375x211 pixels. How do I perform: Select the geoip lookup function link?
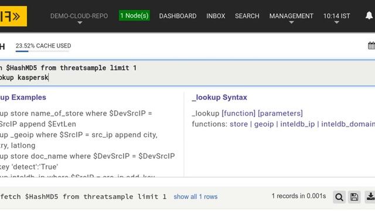[x=264, y=124]
